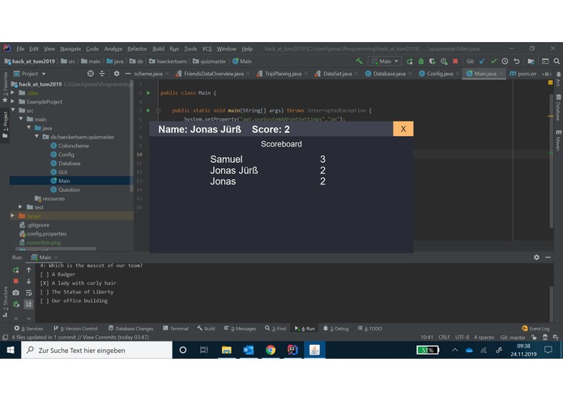Move down the stack trace arrow
Viewport: 563px width, 400px height.
point(28,281)
